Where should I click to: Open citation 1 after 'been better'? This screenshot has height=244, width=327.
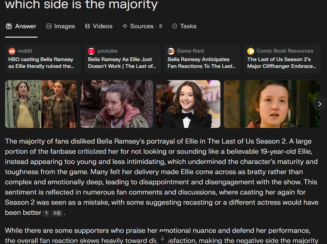click(46, 213)
